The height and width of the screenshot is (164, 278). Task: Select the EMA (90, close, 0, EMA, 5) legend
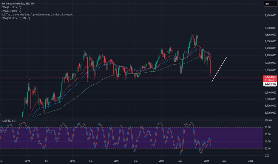click(x=16, y=18)
